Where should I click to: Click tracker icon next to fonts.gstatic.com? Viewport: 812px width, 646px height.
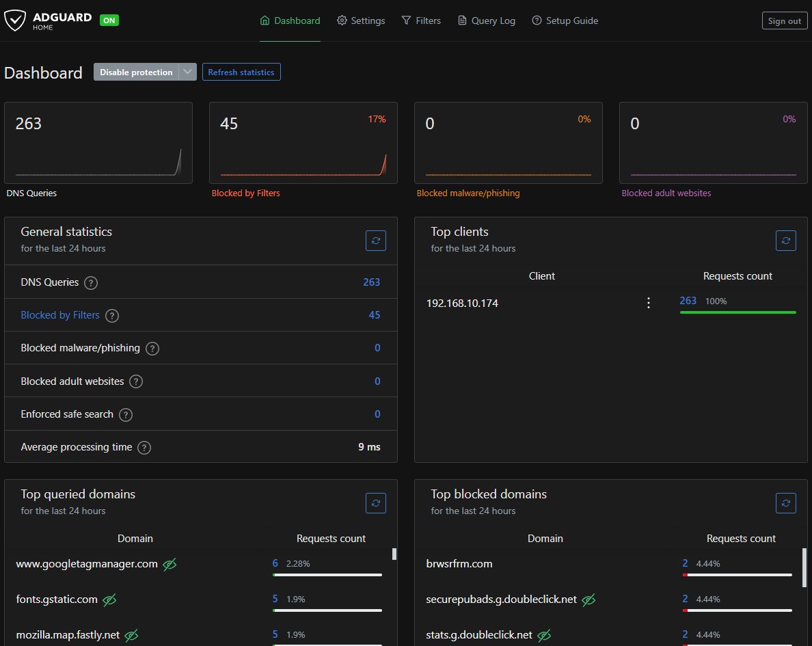[109, 600]
